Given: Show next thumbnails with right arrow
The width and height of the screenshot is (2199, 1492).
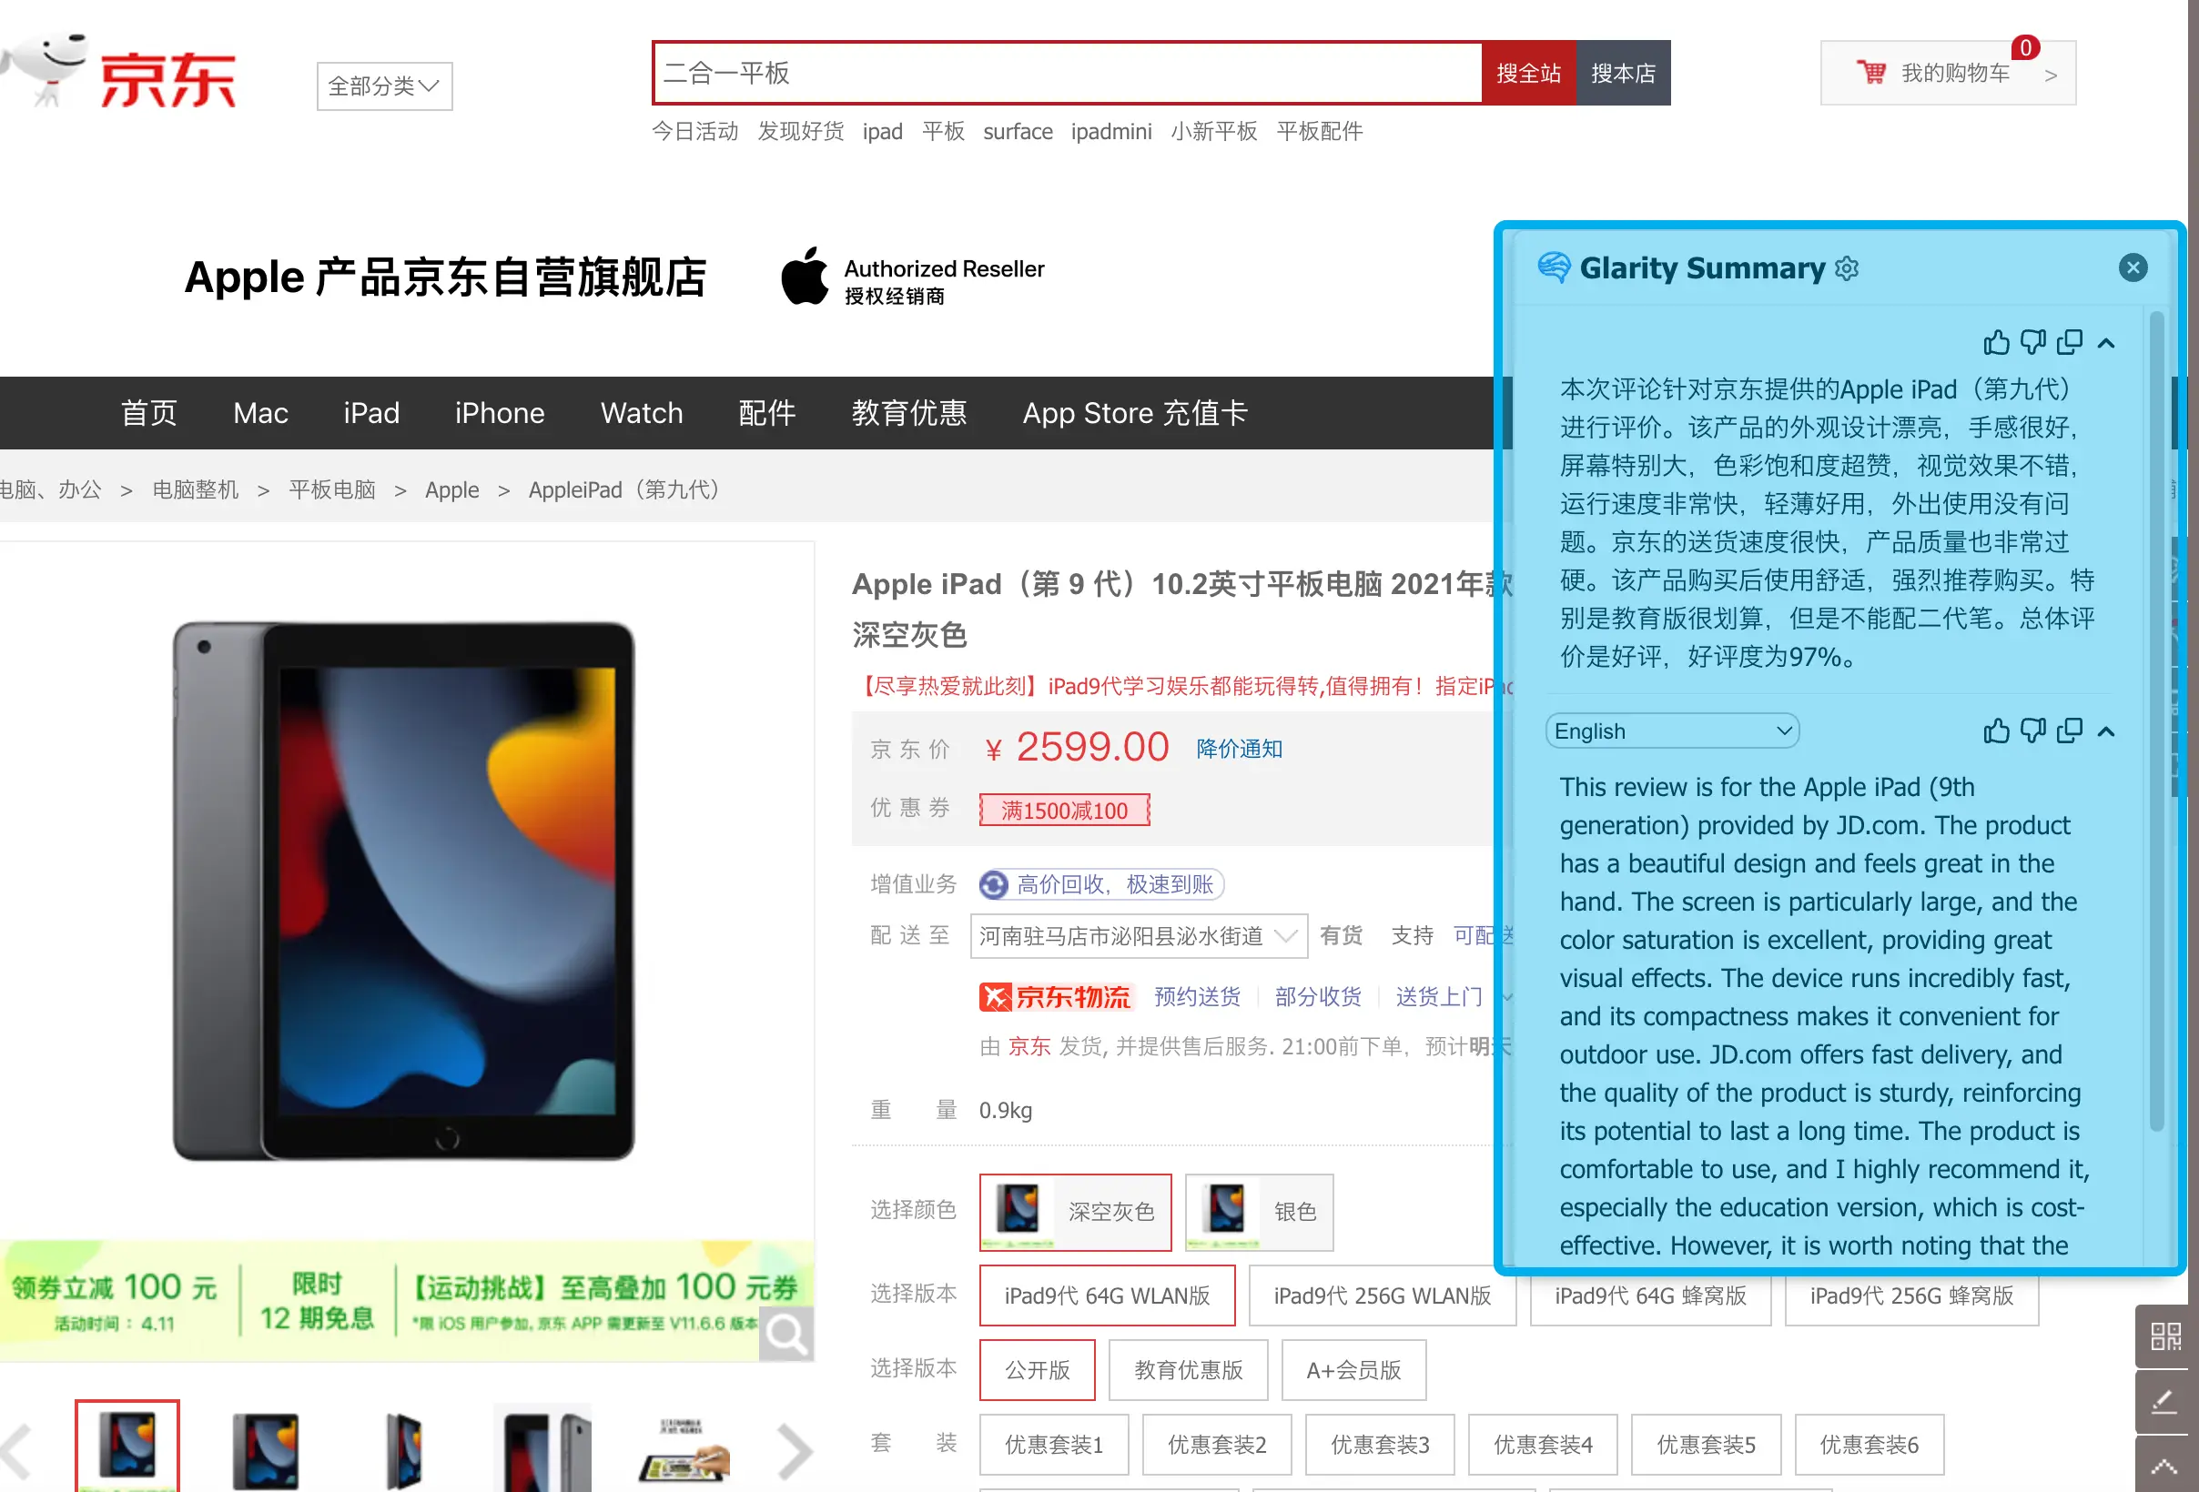Looking at the screenshot, I should (795, 1450).
